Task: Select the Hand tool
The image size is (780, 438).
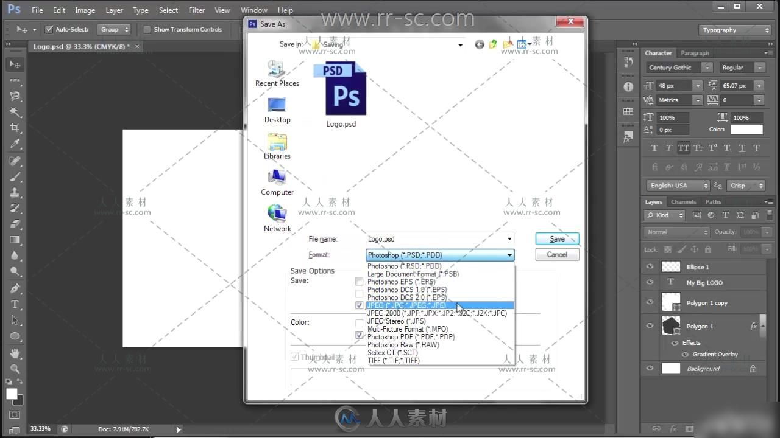Action: pos(15,353)
